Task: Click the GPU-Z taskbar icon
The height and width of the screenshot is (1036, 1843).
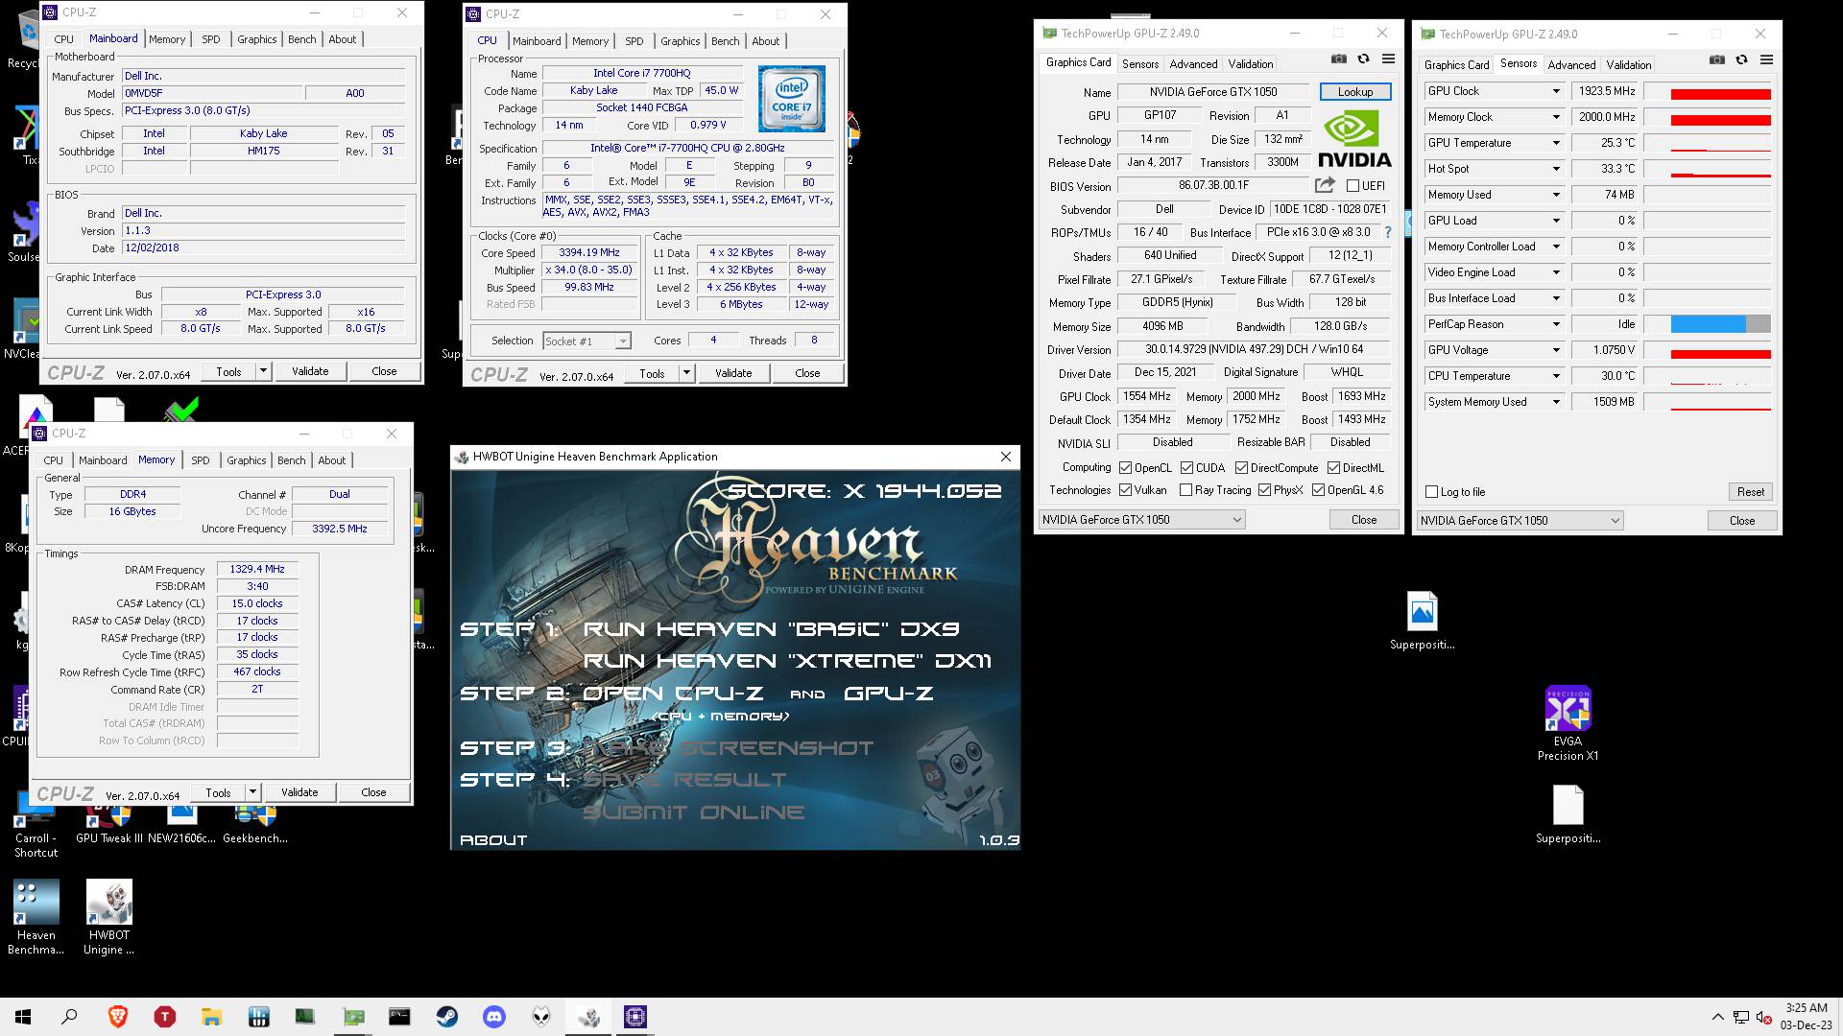Action: (x=353, y=1017)
